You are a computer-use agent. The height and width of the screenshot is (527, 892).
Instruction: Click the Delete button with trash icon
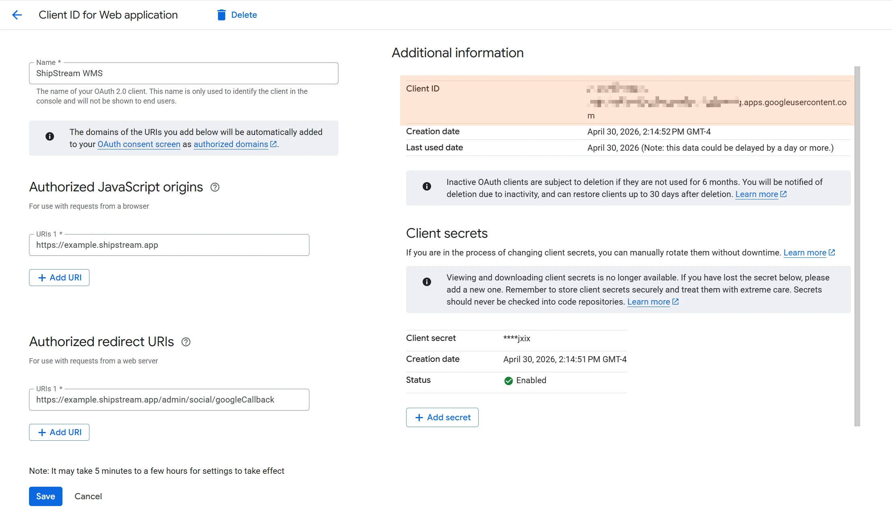pos(237,15)
